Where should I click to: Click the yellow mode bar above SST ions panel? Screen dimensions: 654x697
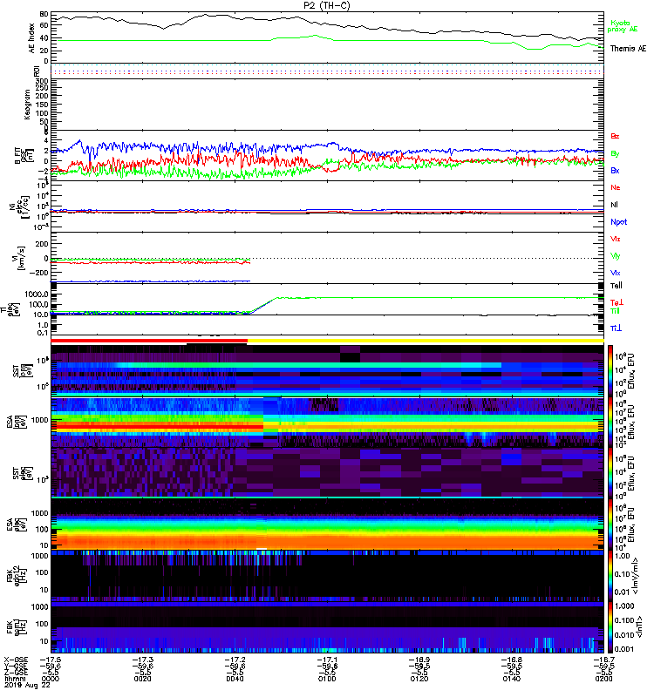(x=426, y=341)
